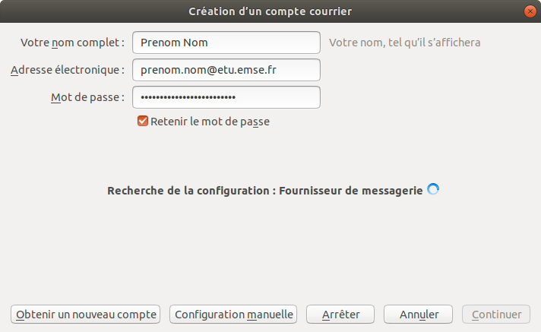This screenshot has height=332, width=541.
Task: Click the 'Fournisseur de messagerie' status text
Action: tap(350, 190)
